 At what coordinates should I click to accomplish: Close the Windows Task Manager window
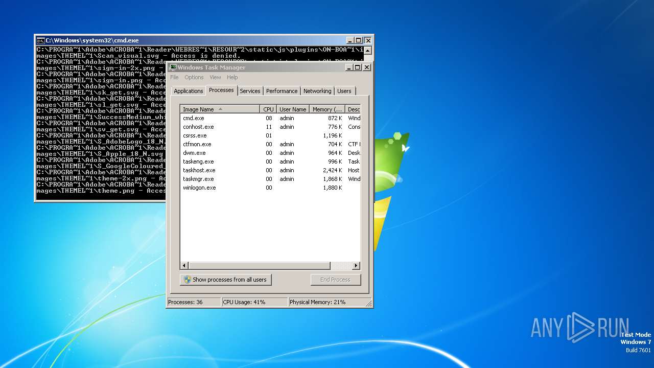[366, 67]
